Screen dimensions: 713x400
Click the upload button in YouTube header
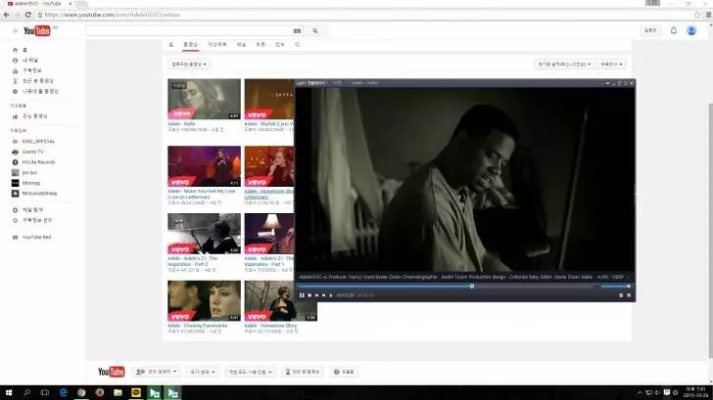tap(650, 30)
